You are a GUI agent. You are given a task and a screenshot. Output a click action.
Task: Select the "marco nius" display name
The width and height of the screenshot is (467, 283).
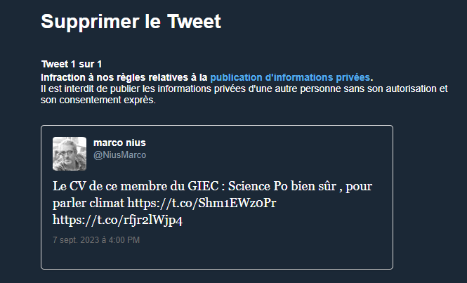(x=119, y=143)
